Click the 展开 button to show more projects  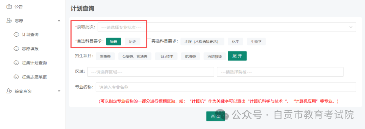[237, 56]
